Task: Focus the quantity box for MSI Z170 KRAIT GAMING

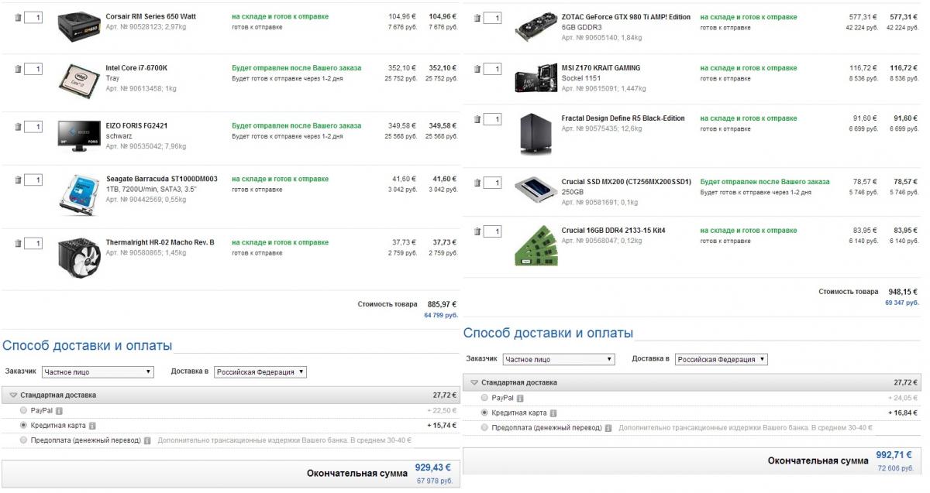Action: 493,69
